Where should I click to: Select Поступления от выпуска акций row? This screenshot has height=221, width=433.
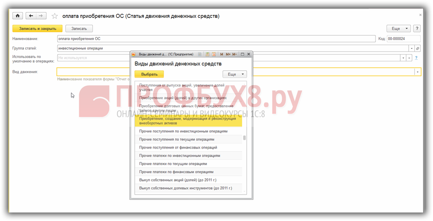(188, 87)
